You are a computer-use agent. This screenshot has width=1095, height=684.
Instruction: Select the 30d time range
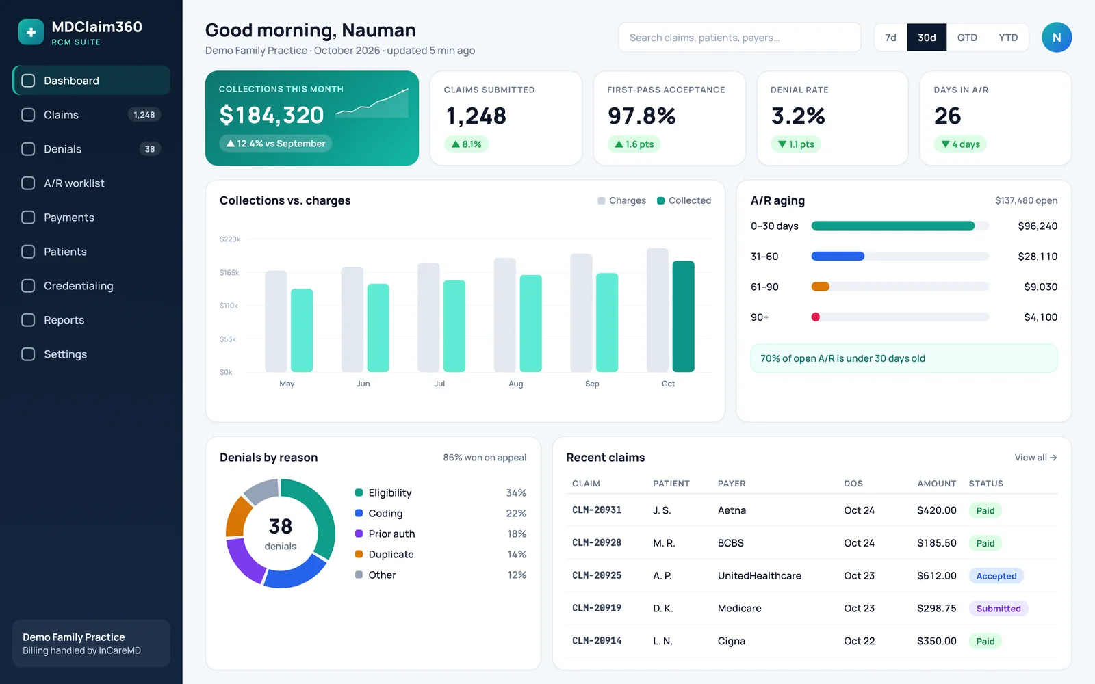pos(927,38)
